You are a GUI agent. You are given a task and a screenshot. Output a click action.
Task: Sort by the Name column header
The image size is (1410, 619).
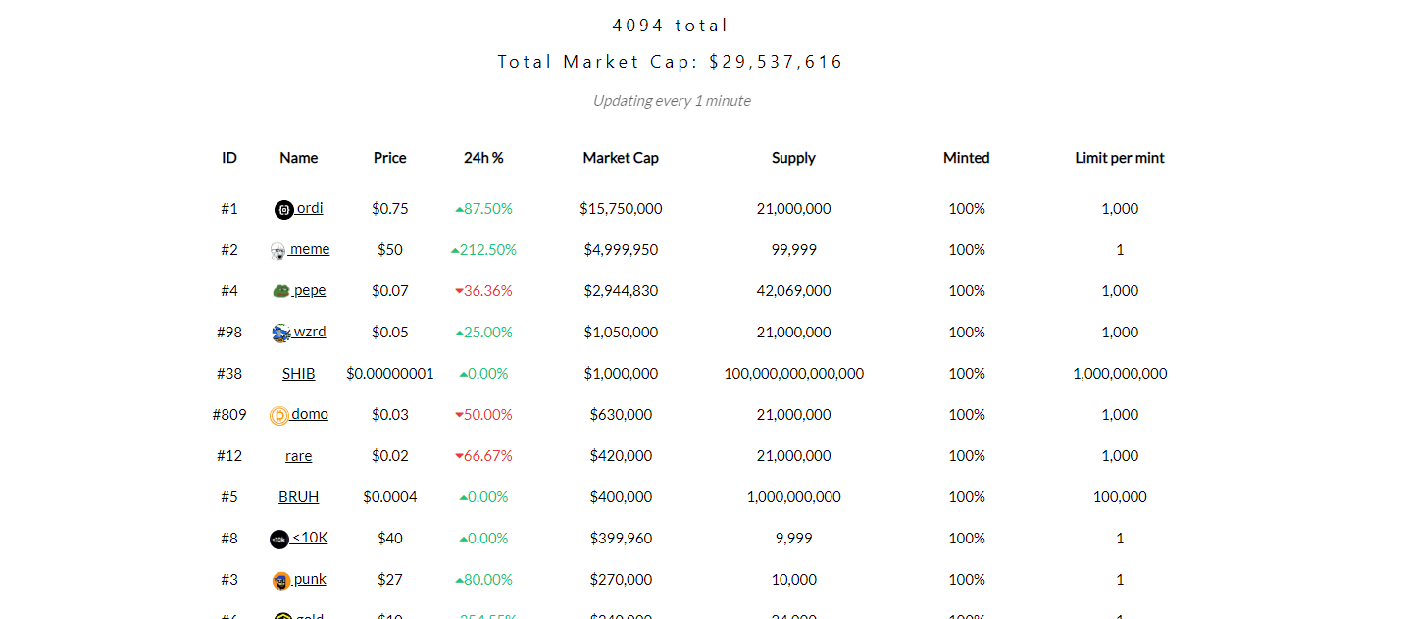point(299,158)
